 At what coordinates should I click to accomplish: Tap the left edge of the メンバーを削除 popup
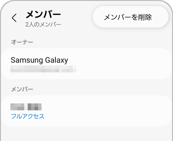click(x=97, y=17)
